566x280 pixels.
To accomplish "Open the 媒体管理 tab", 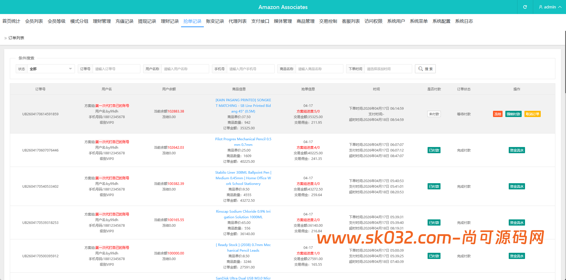I will tap(283, 21).
